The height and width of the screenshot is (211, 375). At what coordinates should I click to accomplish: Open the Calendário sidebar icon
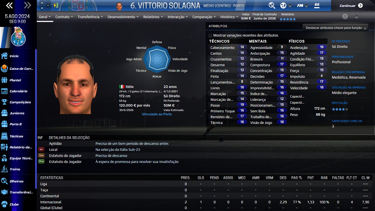click(4, 91)
